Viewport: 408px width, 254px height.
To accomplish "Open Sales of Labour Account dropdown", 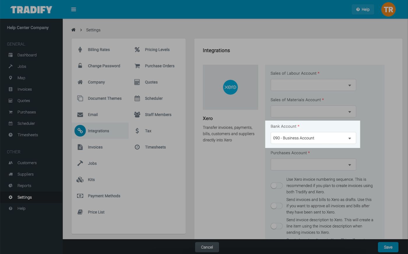I will [x=313, y=85].
